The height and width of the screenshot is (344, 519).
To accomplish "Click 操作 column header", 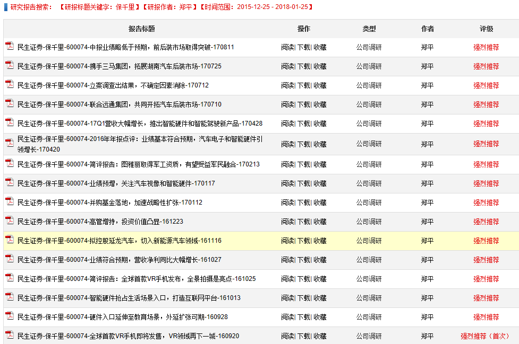I will coord(303,29).
